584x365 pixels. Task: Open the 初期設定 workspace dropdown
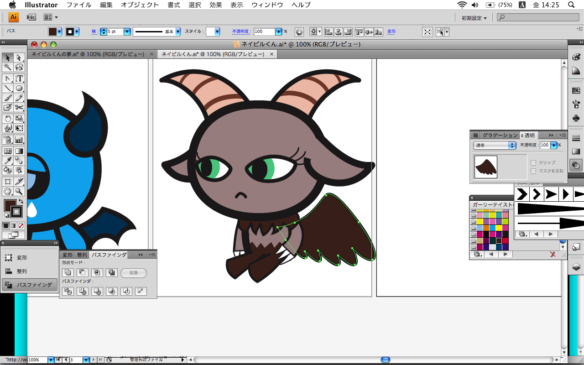474,18
